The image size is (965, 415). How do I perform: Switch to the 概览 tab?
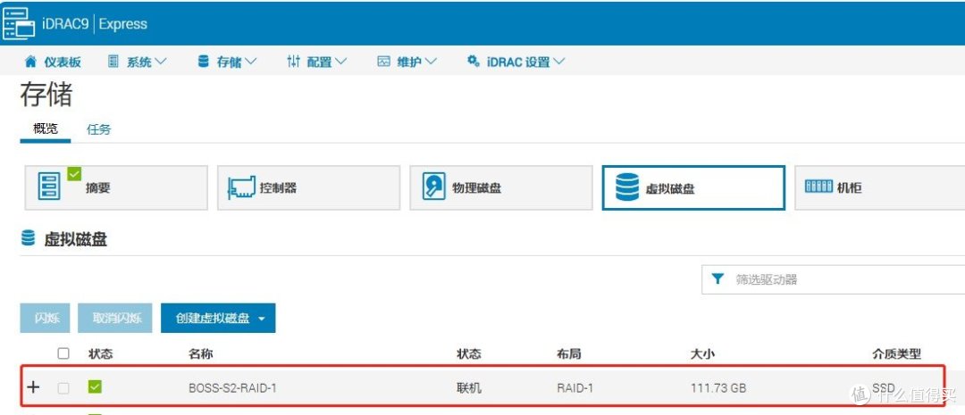click(46, 129)
